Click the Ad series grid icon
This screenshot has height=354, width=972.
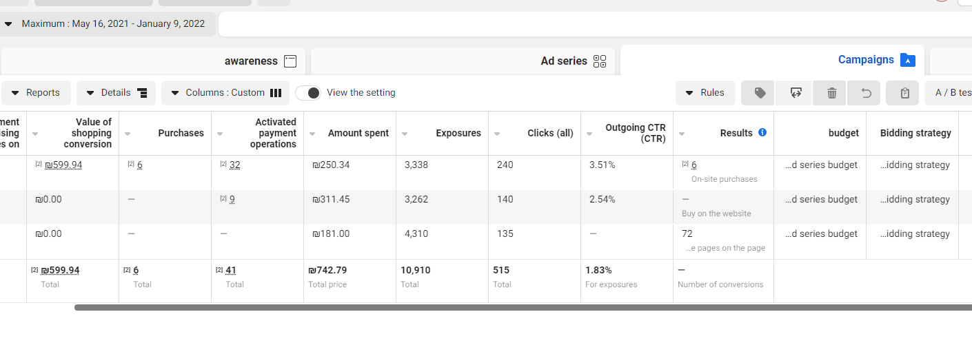tap(600, 61)
